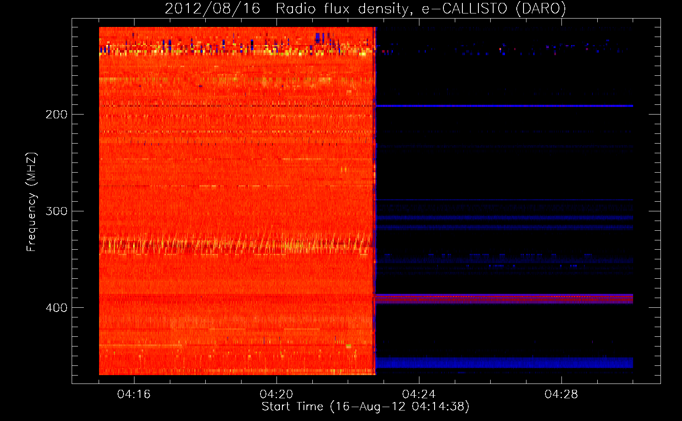Click the thin blue line above 200 MHz
This screenshot has height=421, width=682.
tap(504, 106)
